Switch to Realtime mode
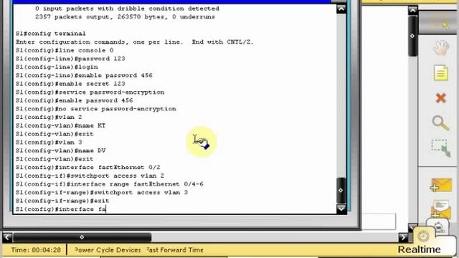 click(419, 249)
